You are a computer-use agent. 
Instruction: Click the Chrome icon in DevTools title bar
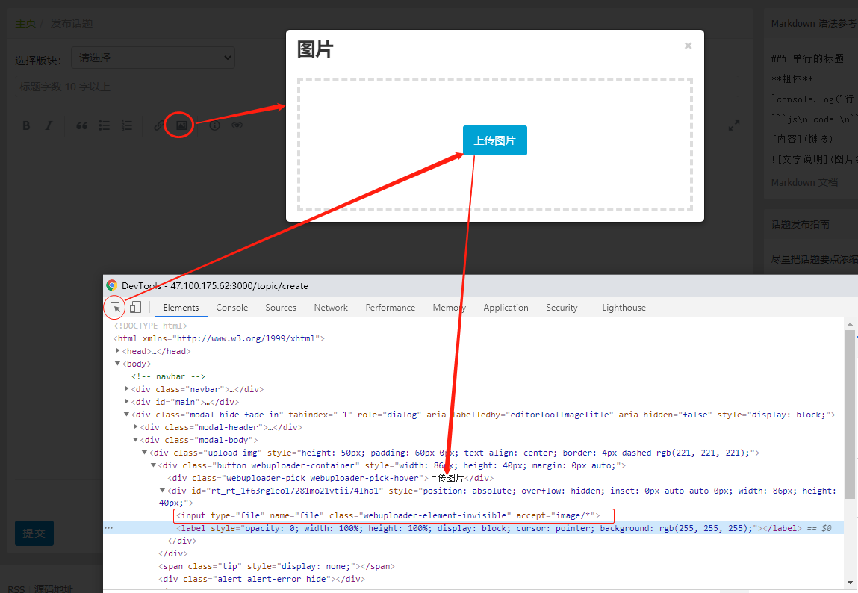[111, 285]
